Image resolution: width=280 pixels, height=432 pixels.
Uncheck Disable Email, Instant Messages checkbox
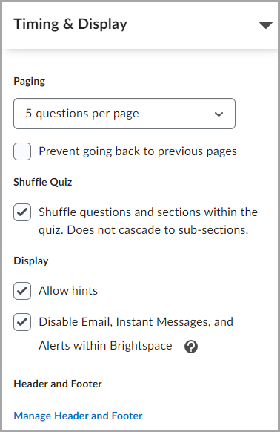(x=22, y=322)
